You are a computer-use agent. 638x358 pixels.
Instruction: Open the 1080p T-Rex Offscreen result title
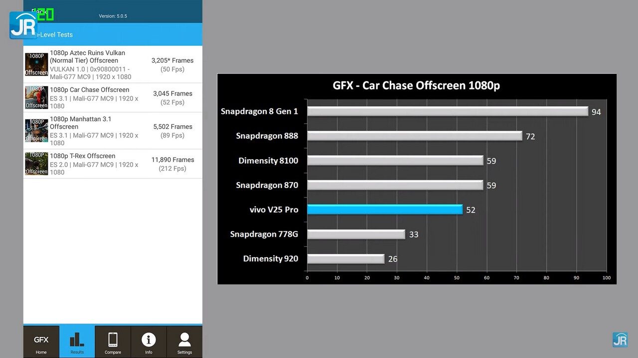pos(82,156)
